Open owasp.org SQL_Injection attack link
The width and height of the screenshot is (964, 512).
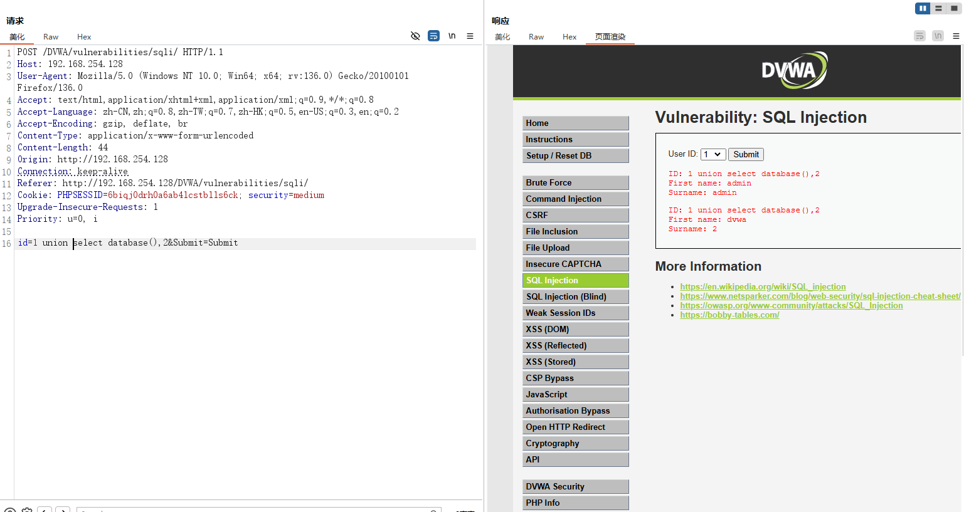[792, 305]
